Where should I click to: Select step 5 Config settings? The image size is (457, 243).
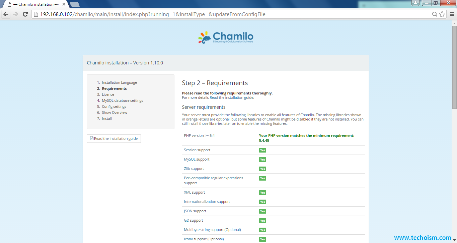tap(114, 106)
